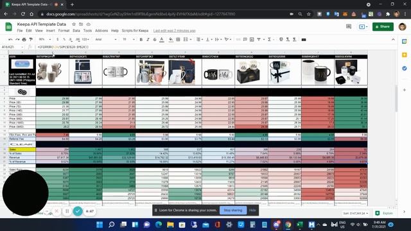Image resolution: width=411 pixels, height=231 pixels.
Task: Open the last edit history link
Action: pos(175,31)
